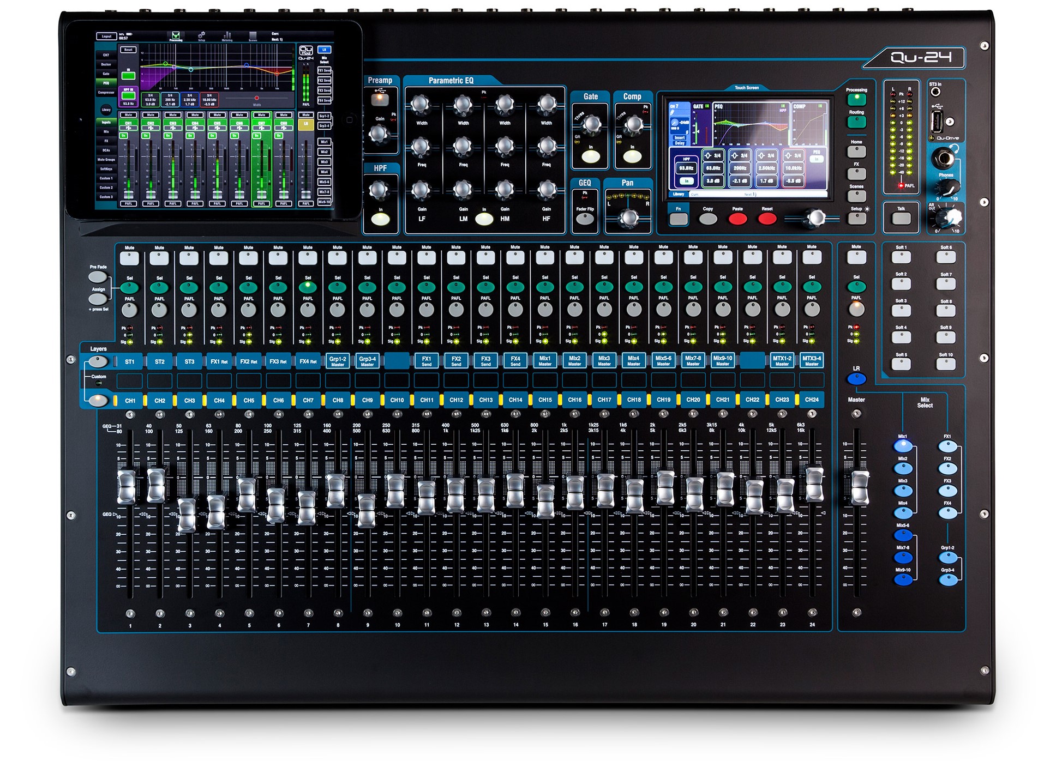Viewport: 1056px width, 761px height.
Task: Mute channel CH1 on the console
Action: pos(129,258)
